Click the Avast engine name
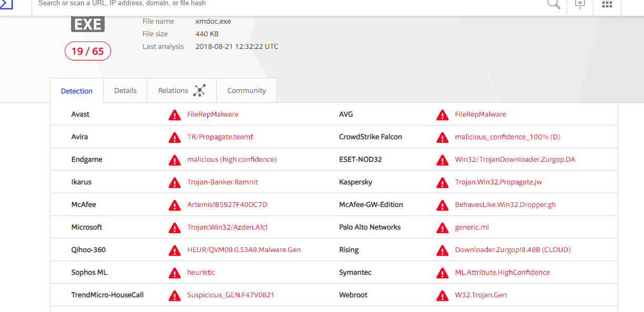 point(80,115)
